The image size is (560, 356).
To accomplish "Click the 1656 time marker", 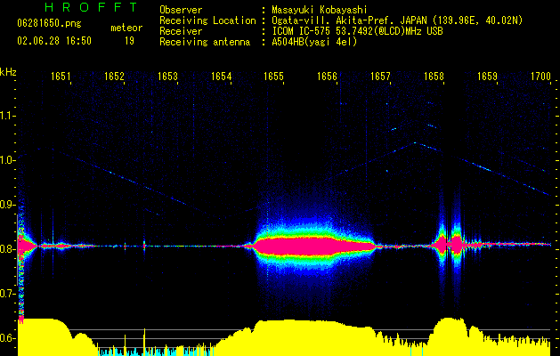I will click(327, 77).
